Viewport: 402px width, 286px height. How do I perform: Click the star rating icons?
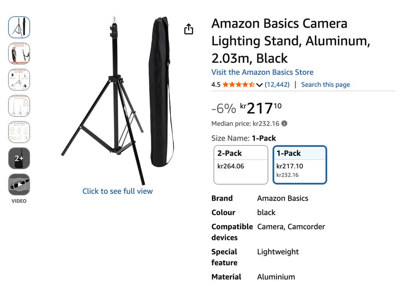[238, 85]
